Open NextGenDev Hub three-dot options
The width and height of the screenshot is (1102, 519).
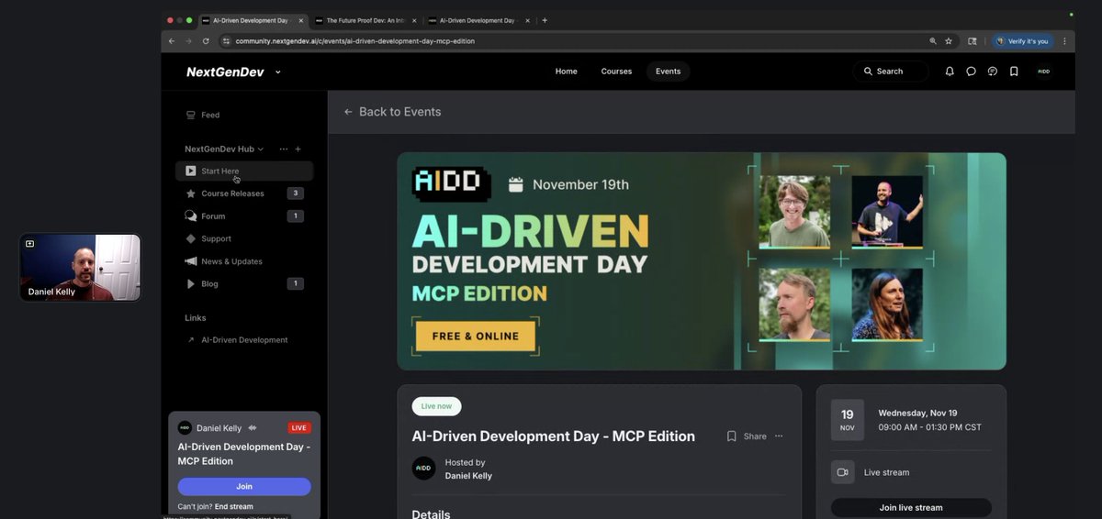[x=284, y=149]
